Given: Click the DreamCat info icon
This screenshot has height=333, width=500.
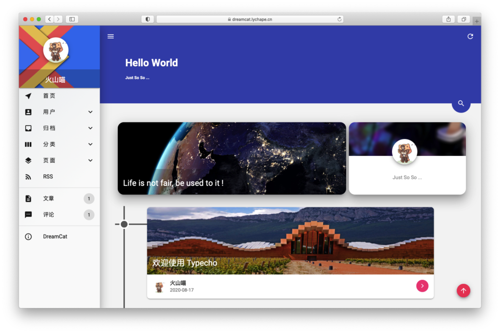Looking at the screenshot, I should [x=28, y=236].
